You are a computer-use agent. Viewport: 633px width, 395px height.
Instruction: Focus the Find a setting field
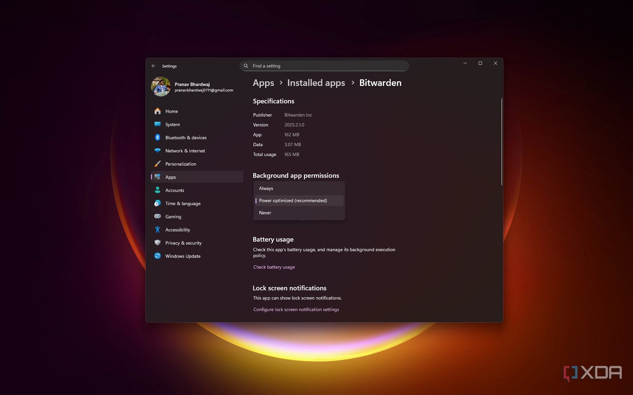click(x=324, y=66)
